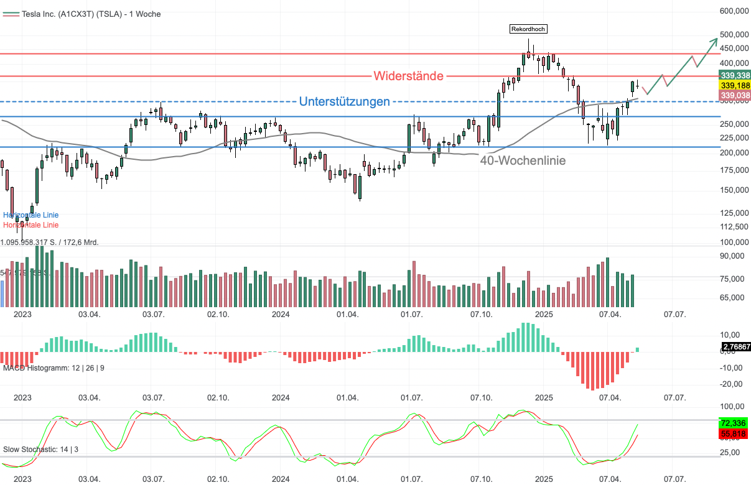Click the 225,000 price axis label

pos(734,138)
